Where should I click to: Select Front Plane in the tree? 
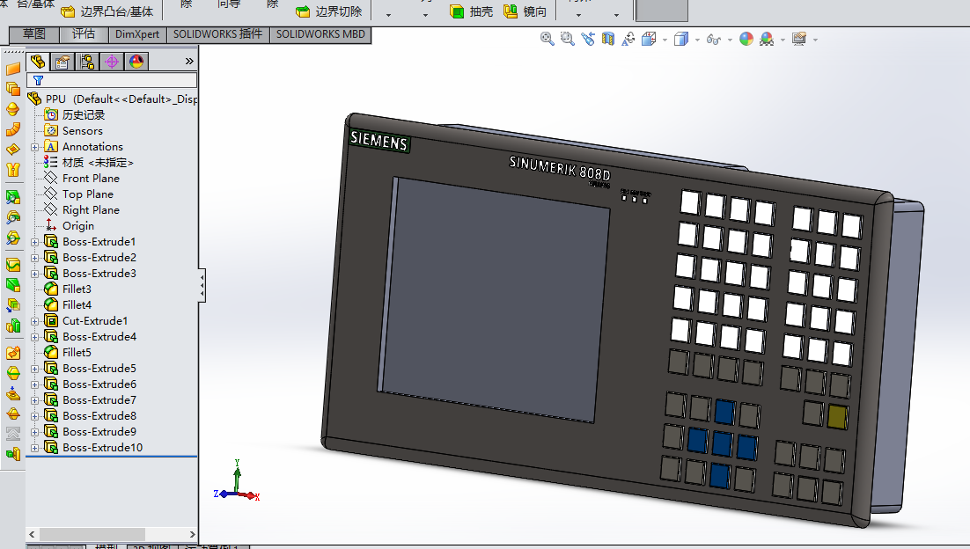click(91, 179)
